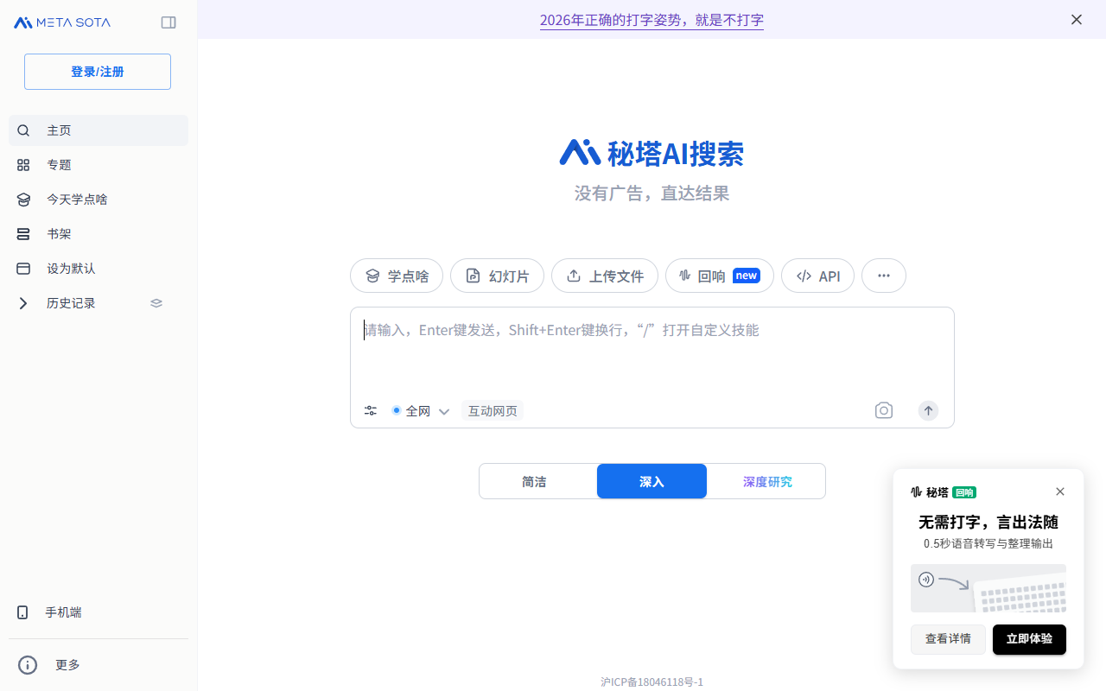The width and height of the screenshot is (1106, 691).
Task: Click 立即体验 in the popup
Action: (1029, 639)
